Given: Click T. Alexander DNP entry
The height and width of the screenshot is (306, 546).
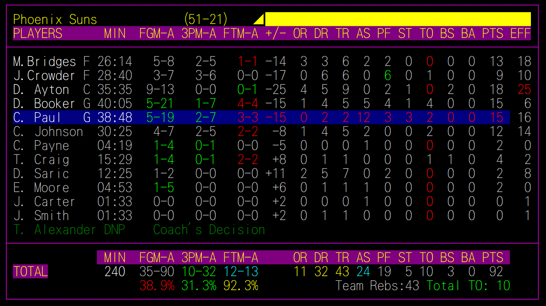Looking at the screenshot, I should pyautogui.click(x=69, y=230).
